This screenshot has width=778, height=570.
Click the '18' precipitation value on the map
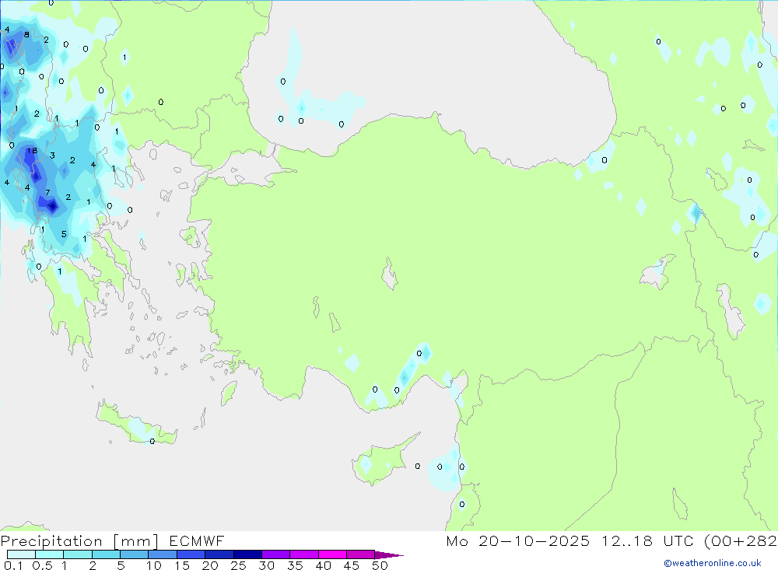click(32, 150)
